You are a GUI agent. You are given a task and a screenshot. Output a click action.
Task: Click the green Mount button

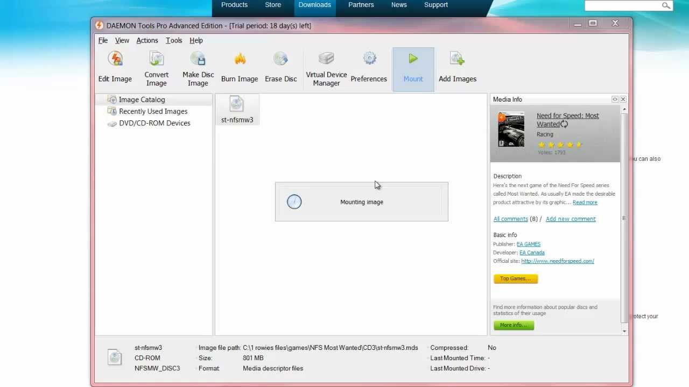tap(413, 69)
